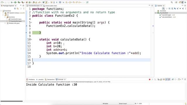Click the Debug bug icon in toolbar
The height and width of the screenshot is (105, 187).
(12, 2)
